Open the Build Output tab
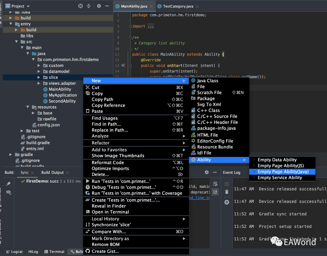Image resolution: width=327 pixels, height=256 pixels. coord(52,173)
